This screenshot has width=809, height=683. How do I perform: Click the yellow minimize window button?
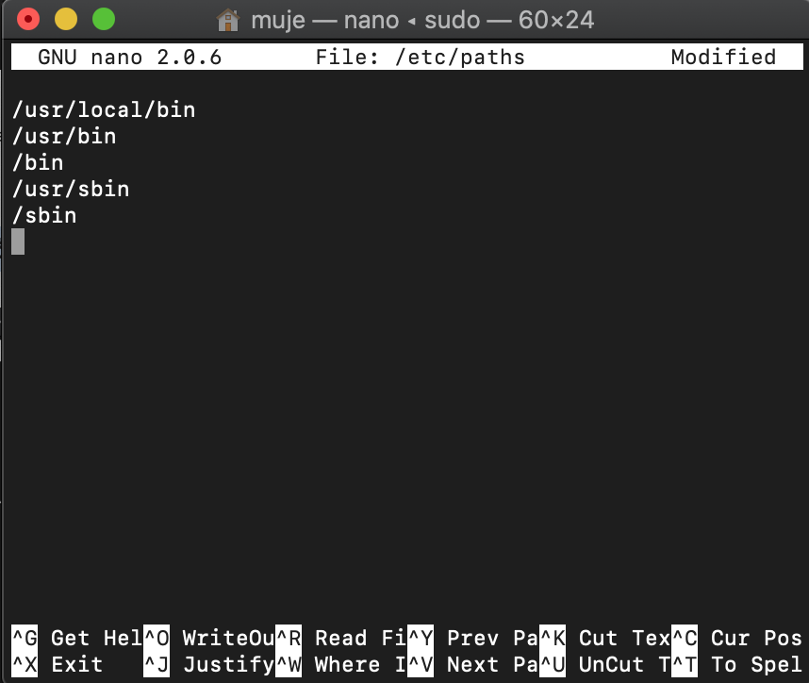[x=66, y=20]
